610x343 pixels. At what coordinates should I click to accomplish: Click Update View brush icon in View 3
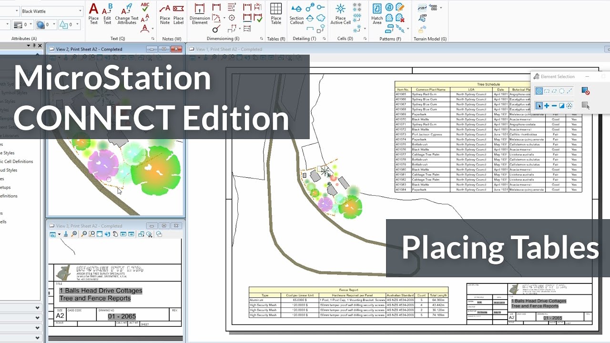click(66, 234)
